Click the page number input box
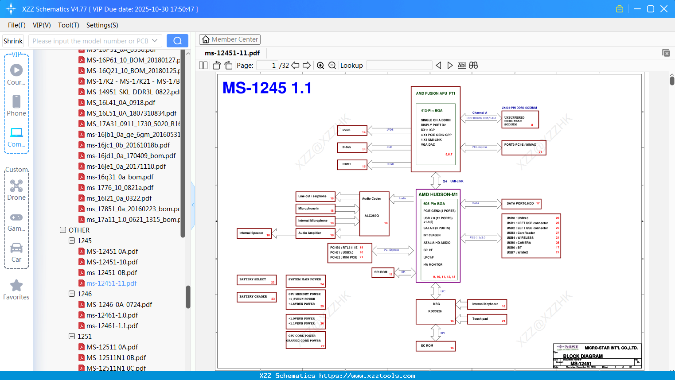The width and height of the screenshot is (675, 380). [x=267, y=66]
